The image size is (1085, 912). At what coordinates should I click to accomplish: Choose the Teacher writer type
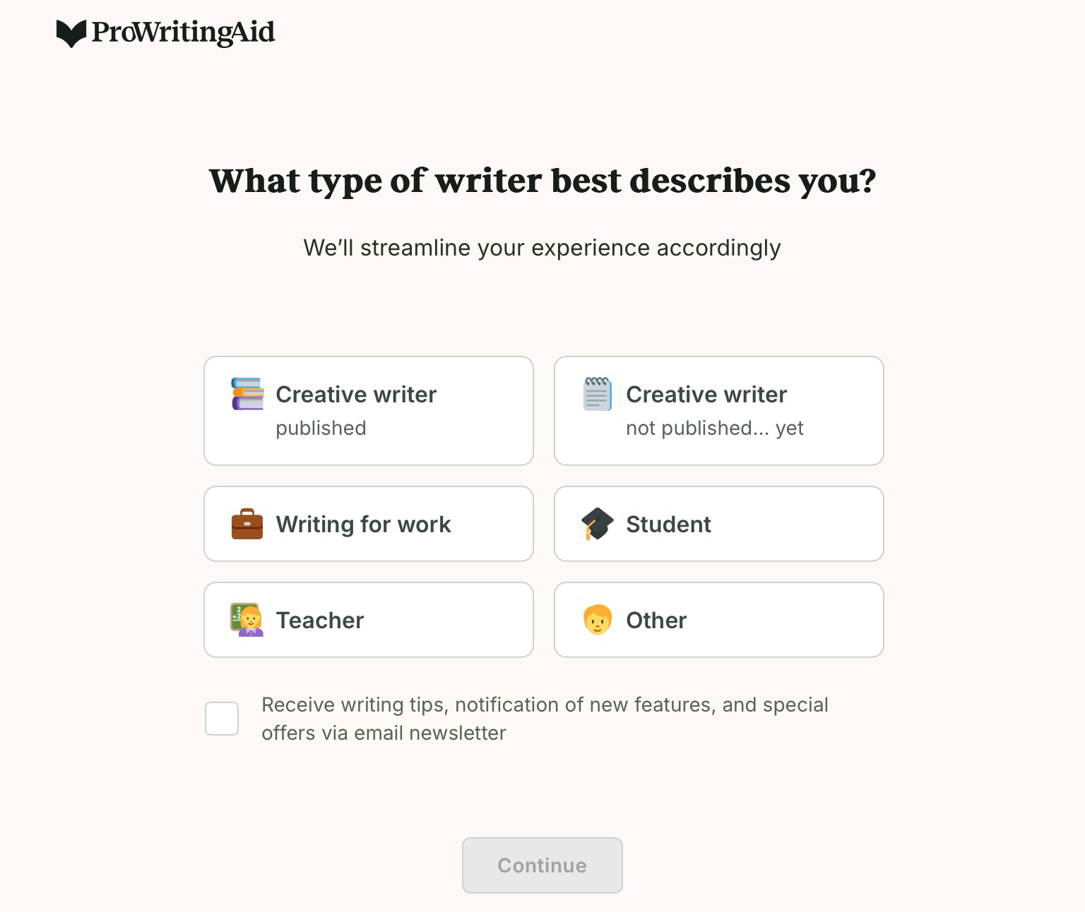[368, 620]
